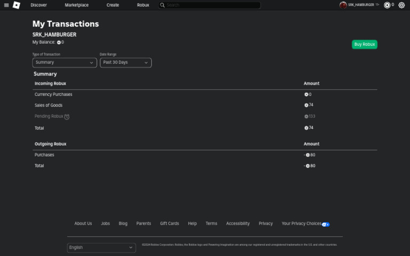Image resolution: width=410 pixels, height=256 pixels.
Task: Open the Parents footer link
Action: [144, 224]
